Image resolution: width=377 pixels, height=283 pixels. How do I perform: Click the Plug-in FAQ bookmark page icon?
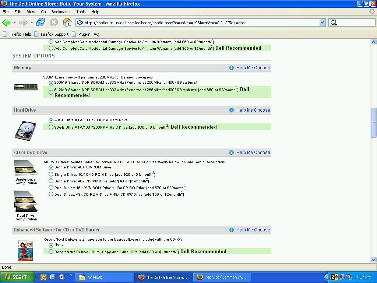[x=74, y=34]
